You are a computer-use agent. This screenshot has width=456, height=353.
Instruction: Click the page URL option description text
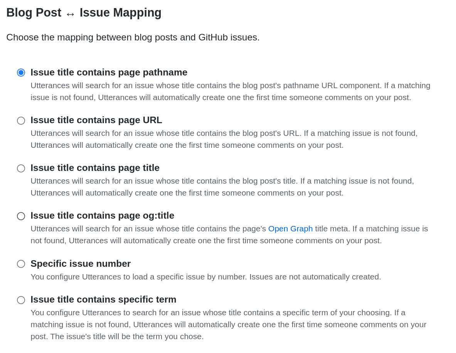point(224,139)
